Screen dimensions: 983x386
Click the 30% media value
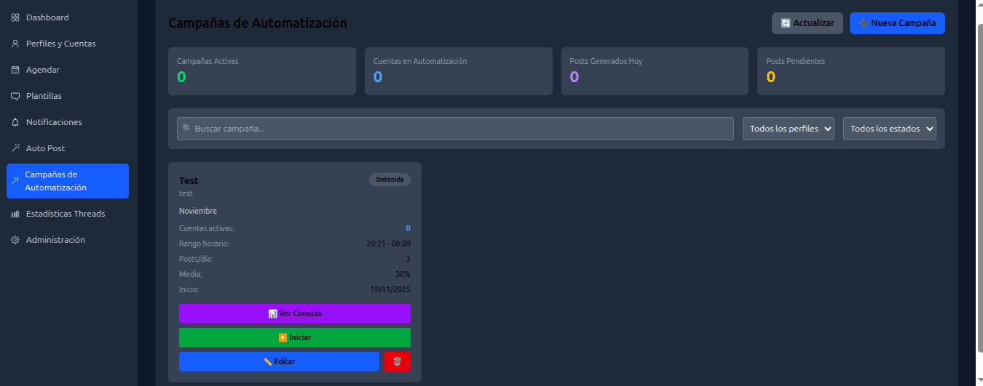(x=403, y=274)
